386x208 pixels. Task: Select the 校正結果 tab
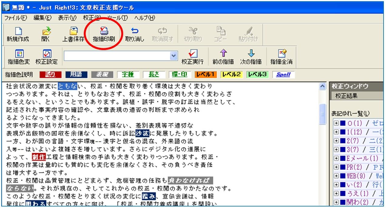click(347, 96)
